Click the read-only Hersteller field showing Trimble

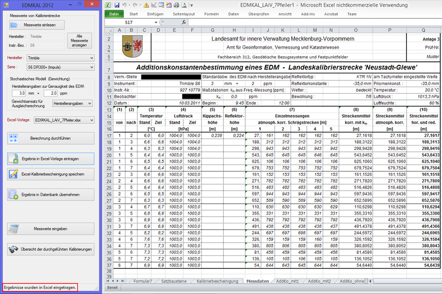(x=47, y=36)
